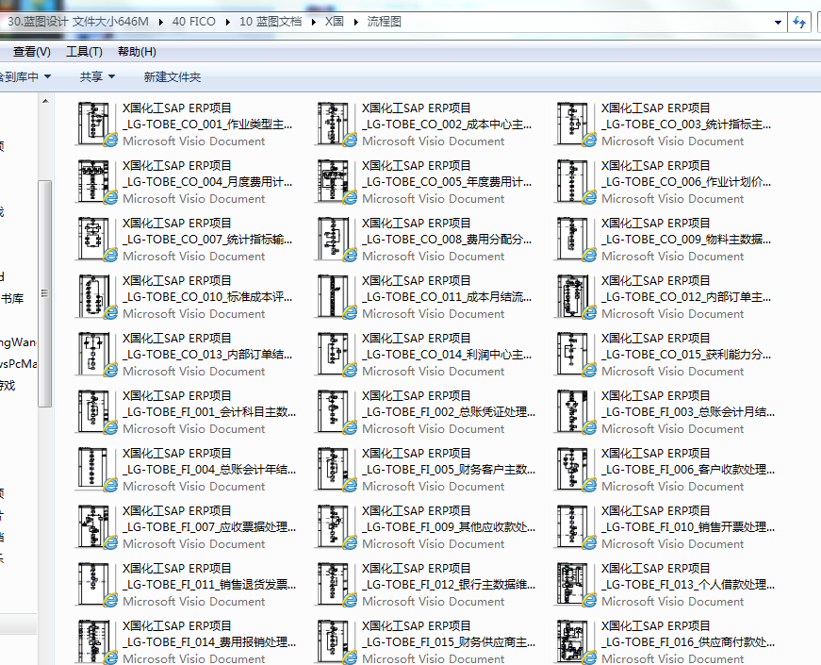Screen dimensions: 821x665
Task: Open the CO_001 作业类型 Visio file icon
Action: 97,124
